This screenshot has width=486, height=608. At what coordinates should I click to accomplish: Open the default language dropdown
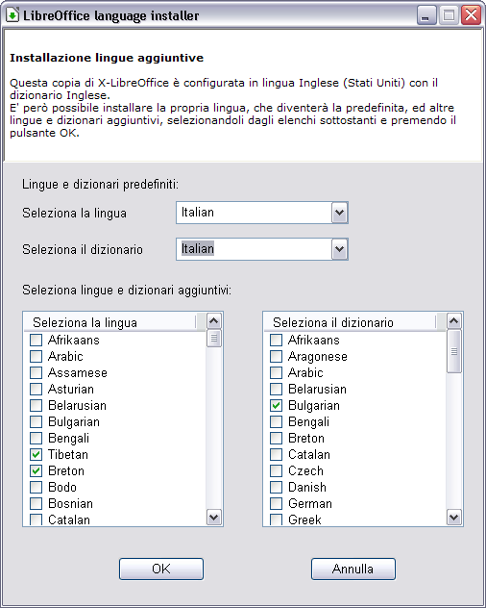click(x=339, y=213)
